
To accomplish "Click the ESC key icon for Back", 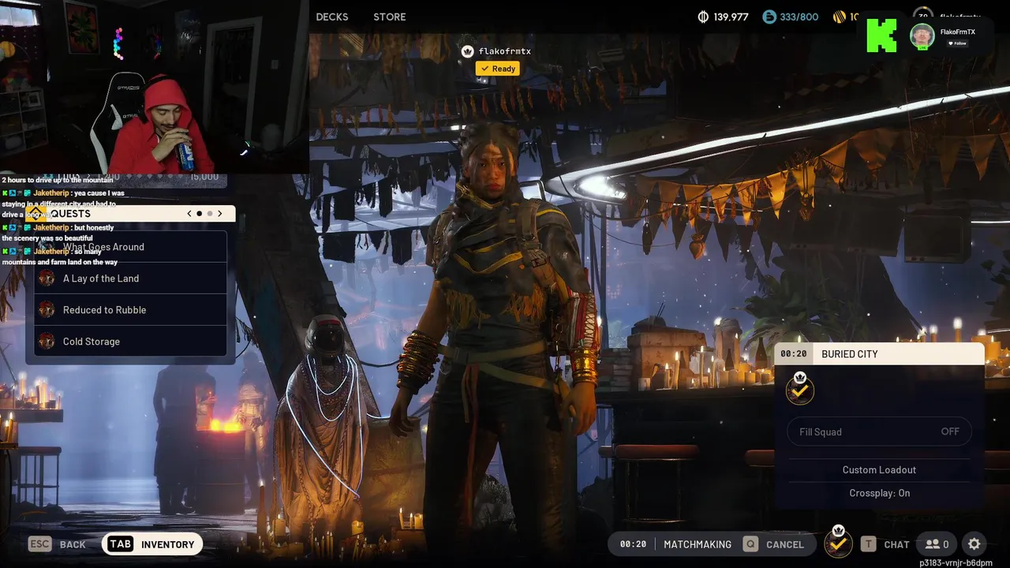I will 39,544.
